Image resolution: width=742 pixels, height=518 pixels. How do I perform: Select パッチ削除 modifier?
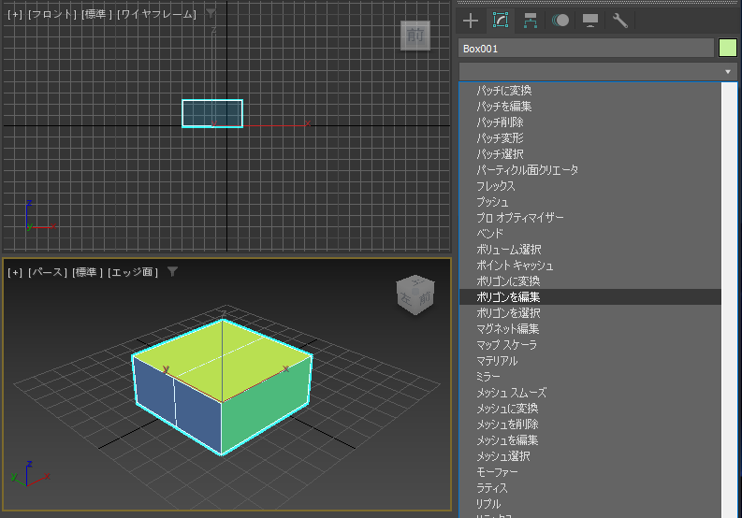[x=590, y=122]
